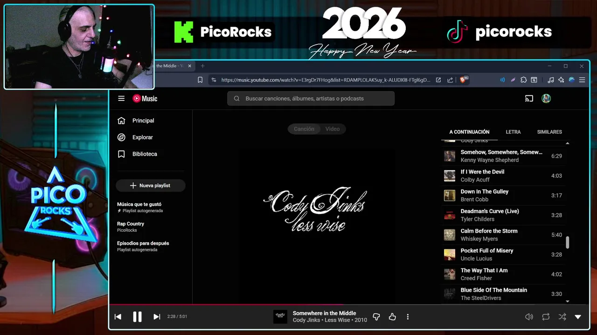Open site settings icon in the address bar

tap(214, 80)
